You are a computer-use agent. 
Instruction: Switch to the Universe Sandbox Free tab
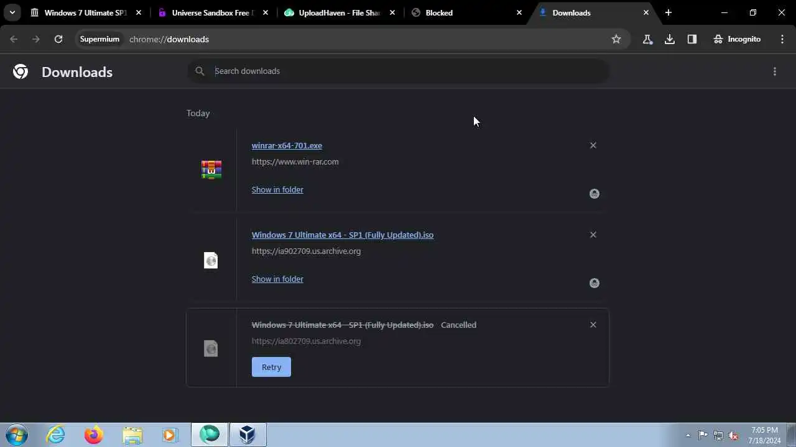[x=213, y=12]
